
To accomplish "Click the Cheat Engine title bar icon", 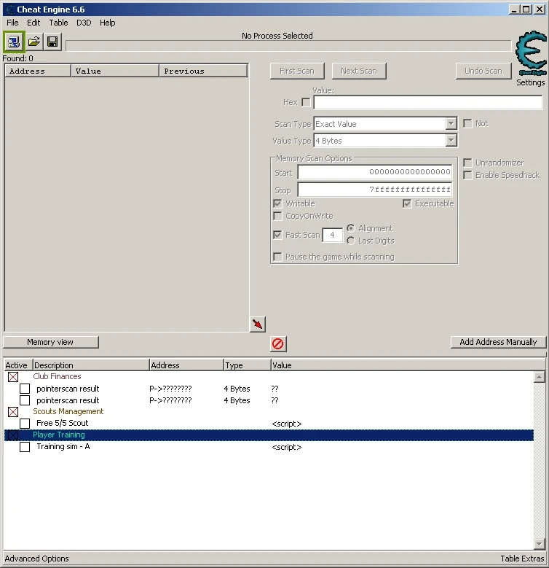I will tap(9, 9).
